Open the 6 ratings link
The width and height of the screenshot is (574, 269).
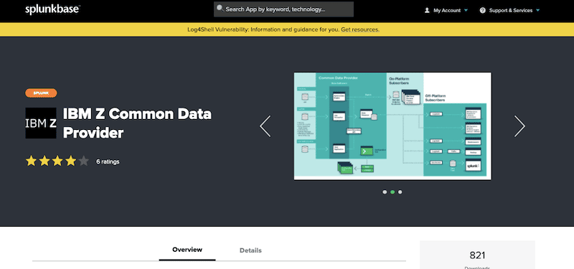(x=108, y=161)
